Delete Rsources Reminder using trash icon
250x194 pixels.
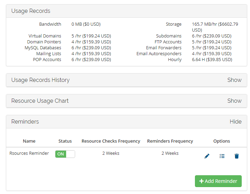pyautogui.click(x=236, y=156)
